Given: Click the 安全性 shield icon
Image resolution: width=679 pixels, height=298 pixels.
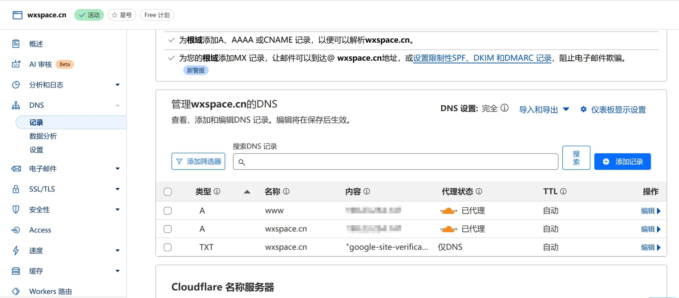Looking at the screenshot, I should point(16,210).
